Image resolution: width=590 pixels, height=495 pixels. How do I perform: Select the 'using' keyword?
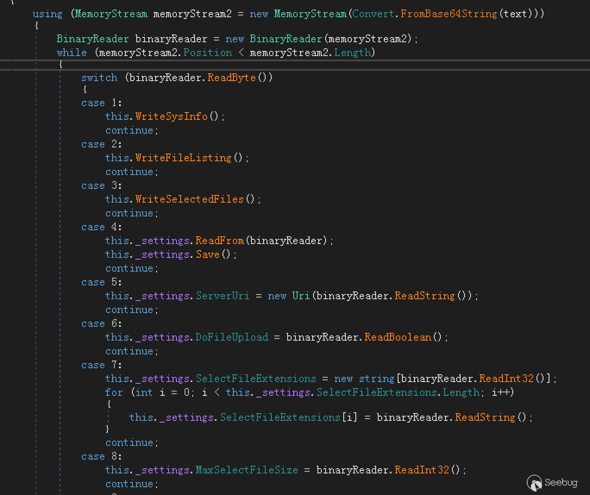click(47, 14)
